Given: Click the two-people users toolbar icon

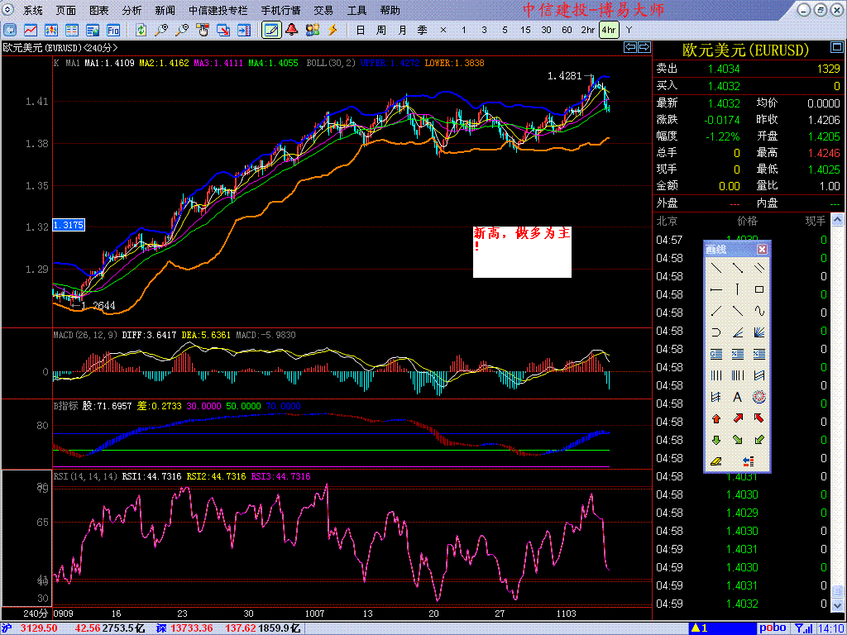Looking at the screenshot, I should 312,30.
